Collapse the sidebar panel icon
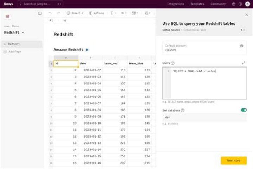Viewport: 253px width, 169px height. [40, 13]
